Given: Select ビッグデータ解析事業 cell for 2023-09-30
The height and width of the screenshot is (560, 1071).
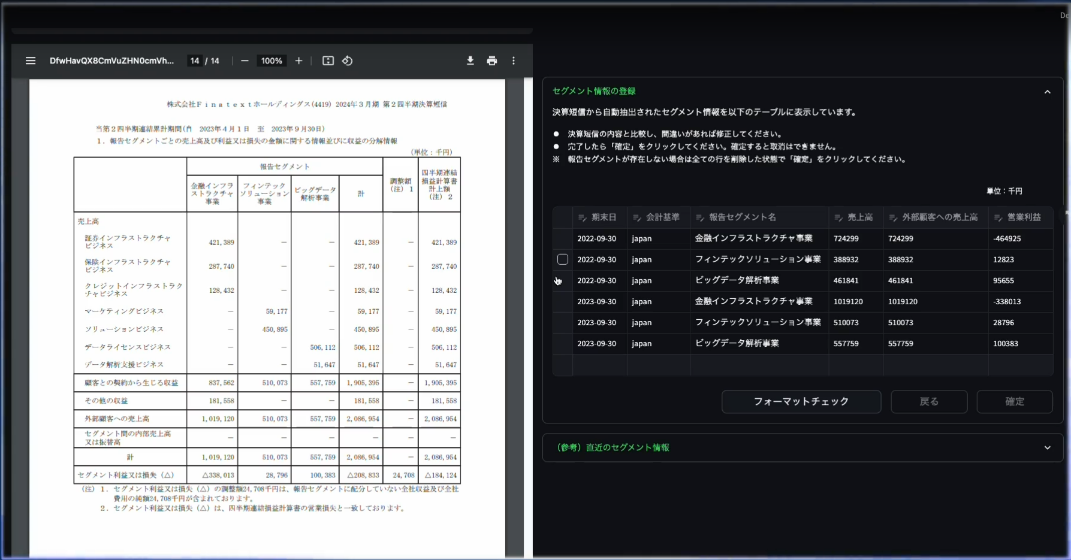Looking at the screenshot, I should (x=759, y=343).
